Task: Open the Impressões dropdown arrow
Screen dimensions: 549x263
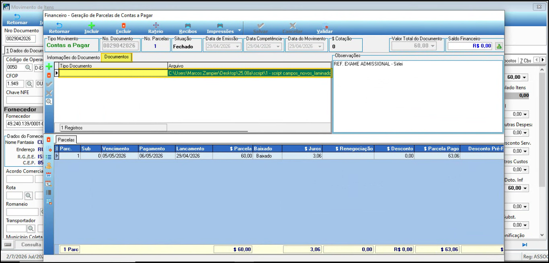Action: (239, 30)
